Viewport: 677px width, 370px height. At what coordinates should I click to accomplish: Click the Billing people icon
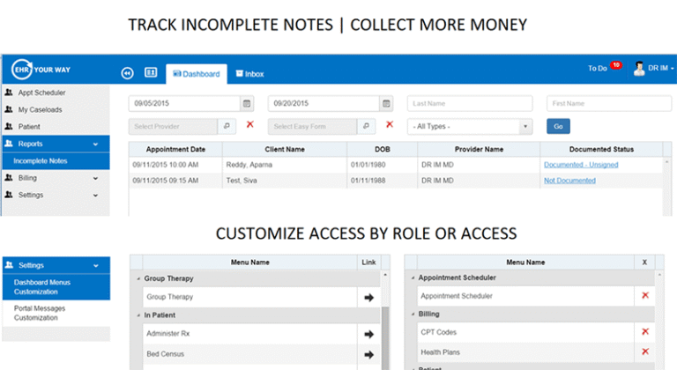tap(9, 177)
